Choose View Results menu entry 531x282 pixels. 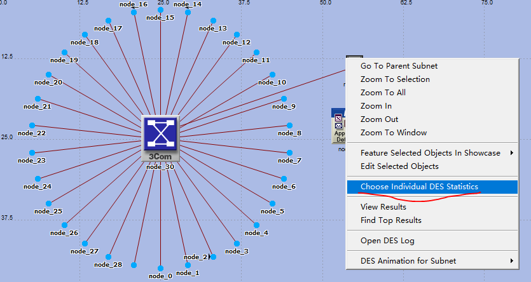click(x=432, y=207)
